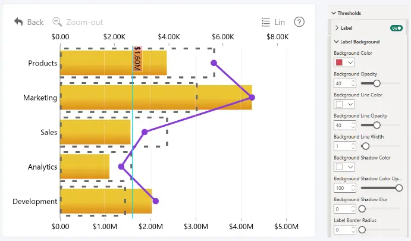Image resolution: width=411 pixels, height=241 pixels.
Task: Click the Back label text
Action: (35, 22)
